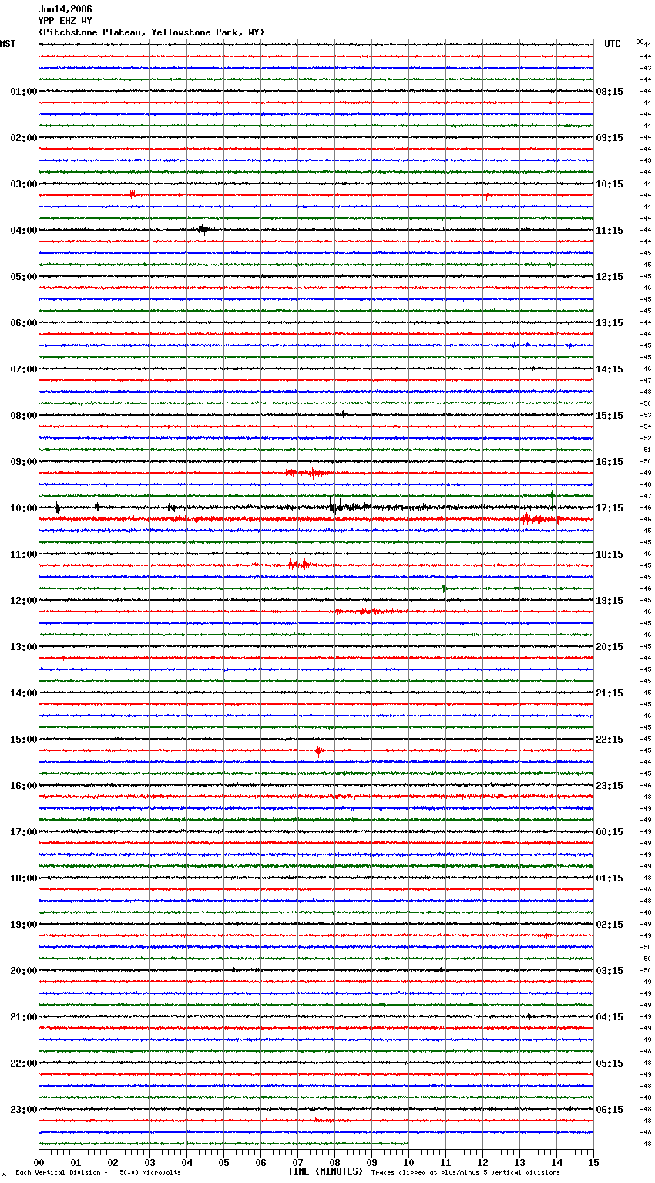Select the 13:00 MST time label
The image size is (655, 1183).
pyautogui.click(x=24, y=647)
